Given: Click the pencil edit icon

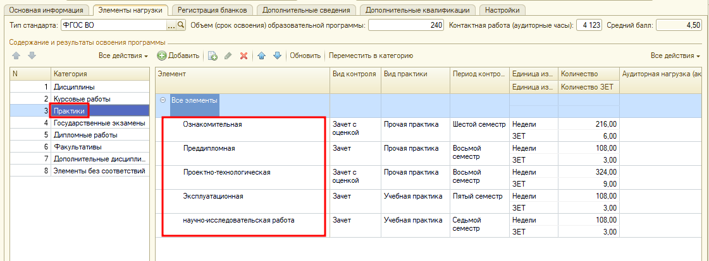Looking at the screenshot, I should coord(228,55).
